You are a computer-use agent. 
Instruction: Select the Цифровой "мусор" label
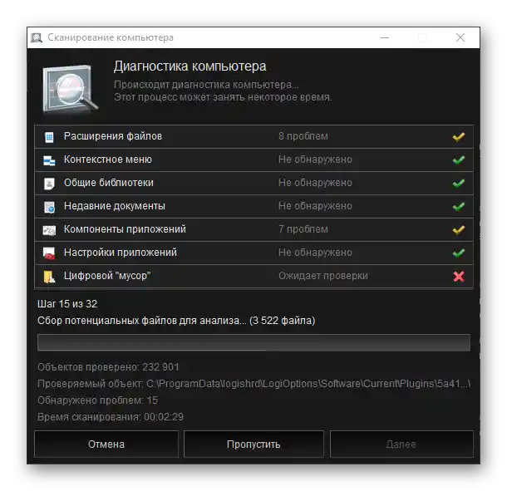point(107,276)
